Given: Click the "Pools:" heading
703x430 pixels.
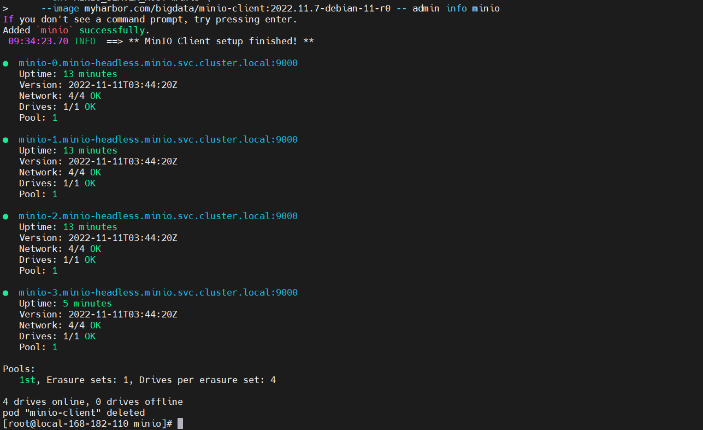Looking at the screenshot, I should (19, 369).
